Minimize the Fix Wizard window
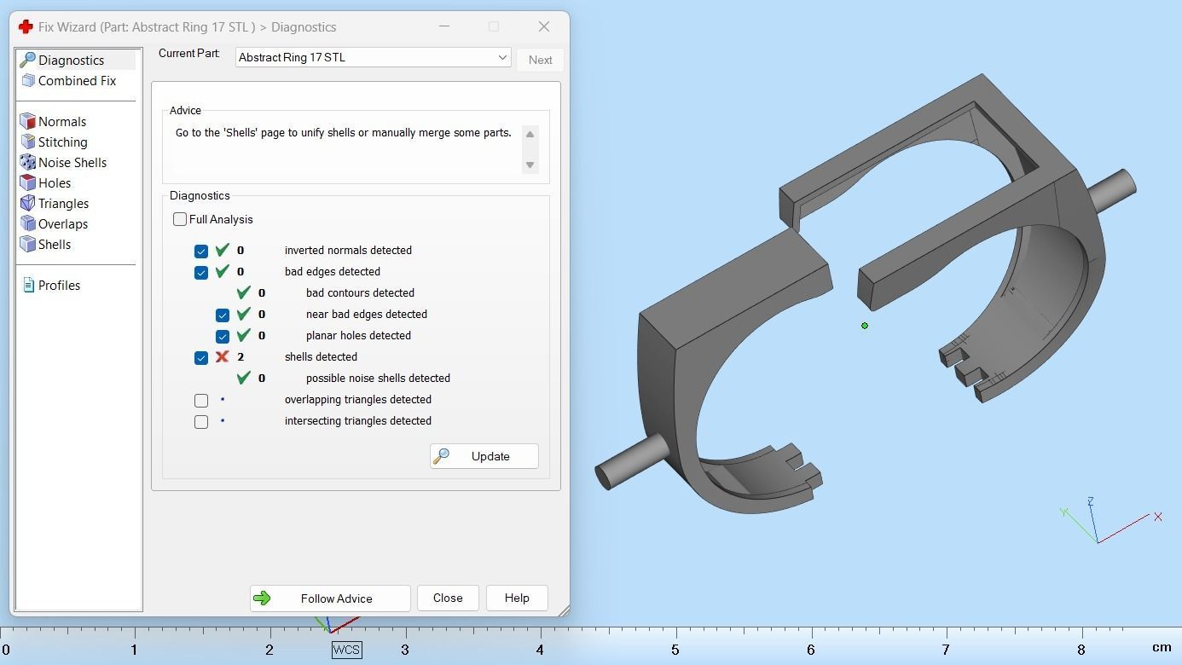Screen dimensions: 1182x665 coord(444,26)
